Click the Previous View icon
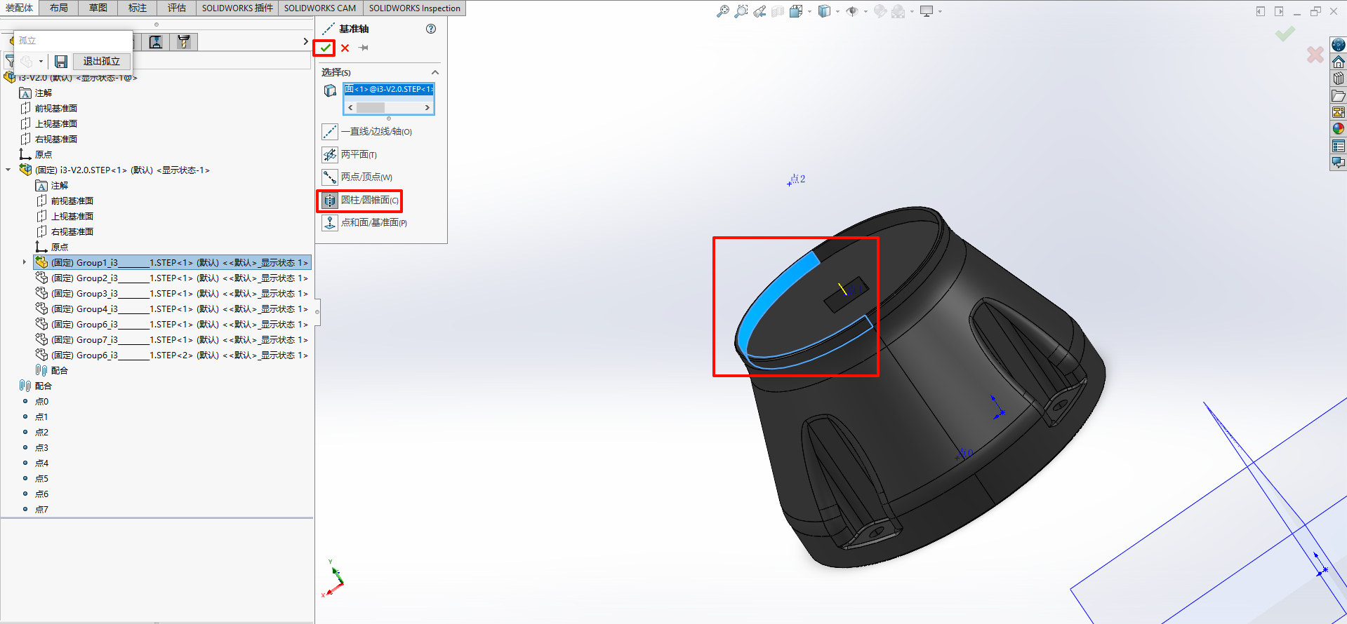Image resolution: width=1347 pixels, height=624 pixels. click(759, 11)
